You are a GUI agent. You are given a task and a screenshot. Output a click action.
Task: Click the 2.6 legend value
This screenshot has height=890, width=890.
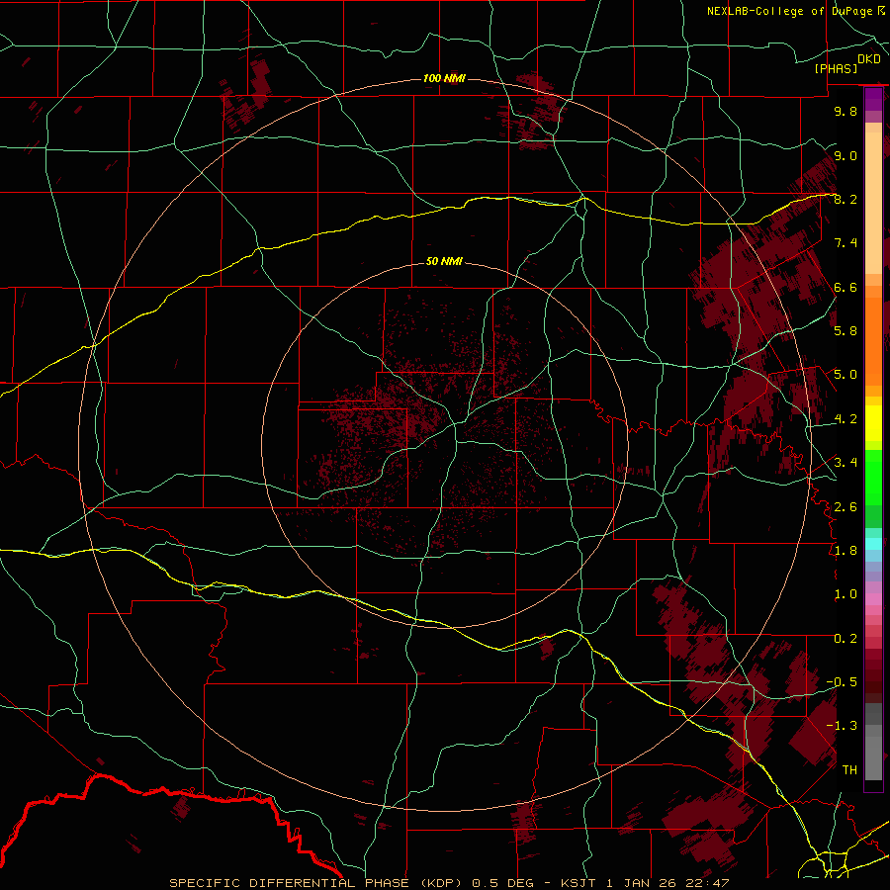[x=845, y=507]
